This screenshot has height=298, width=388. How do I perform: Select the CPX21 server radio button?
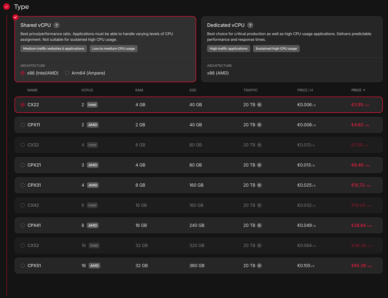click(x=22, y=165)
